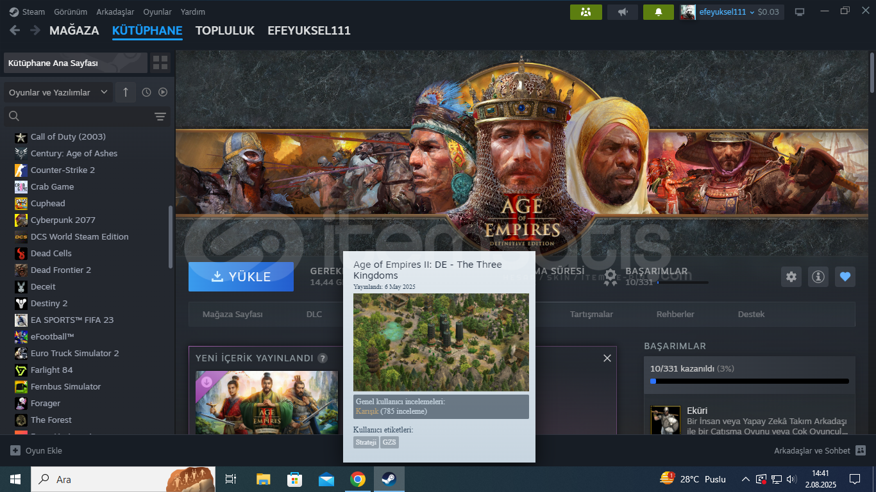Open the Görünüm menu
Screen dimensions: 876x492
71,12
